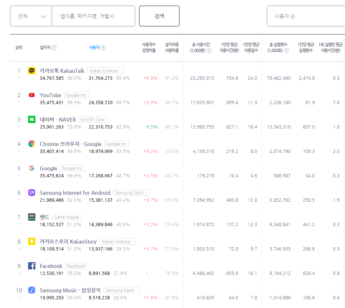Sort by 사용자 column header
Viewport: 345px width, 308px height.
(94, 47)
